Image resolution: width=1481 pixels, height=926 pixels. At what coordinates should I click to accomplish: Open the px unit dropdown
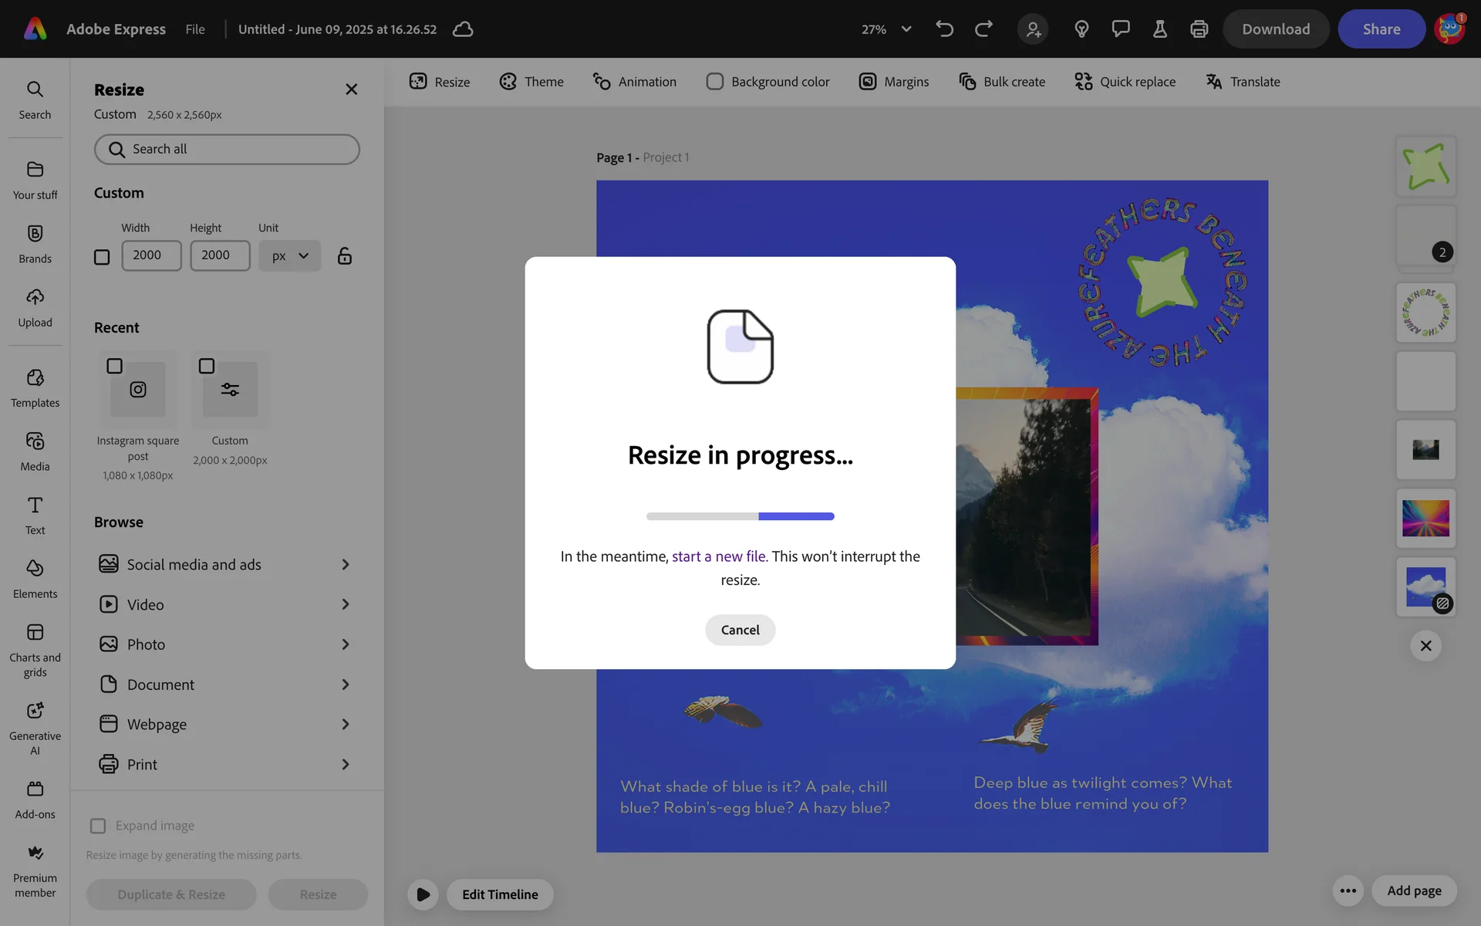tap(289, 255)
